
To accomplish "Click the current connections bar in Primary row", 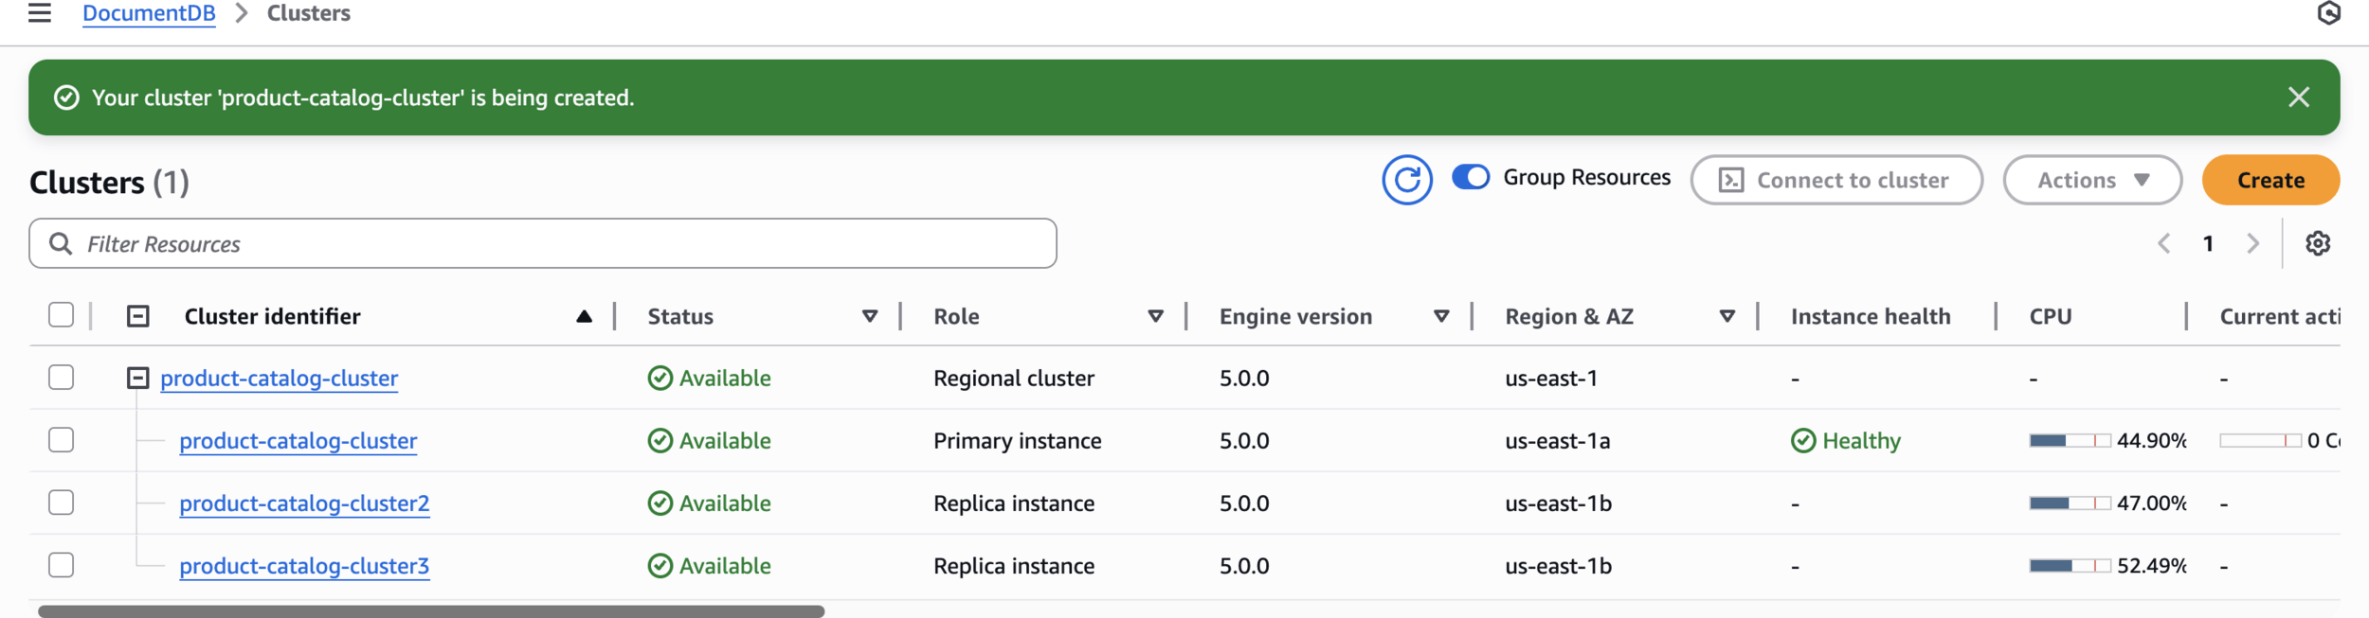I will (x=2260, y=440).
